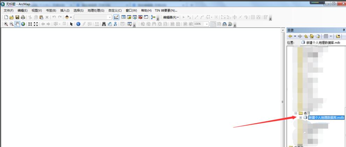Open the 插入(I) menu

tap(65, 10)
